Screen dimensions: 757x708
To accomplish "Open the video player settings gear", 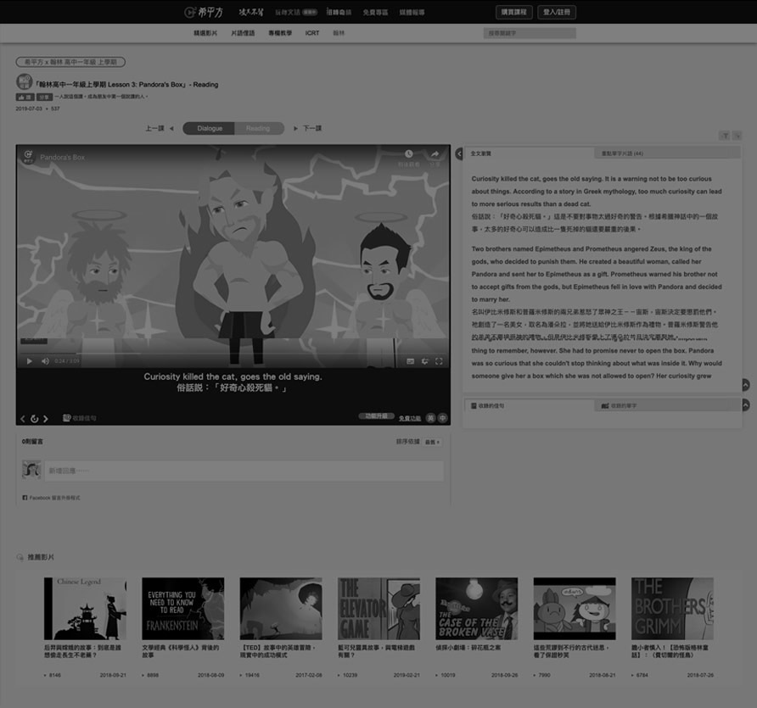I will tap(425, 361).
